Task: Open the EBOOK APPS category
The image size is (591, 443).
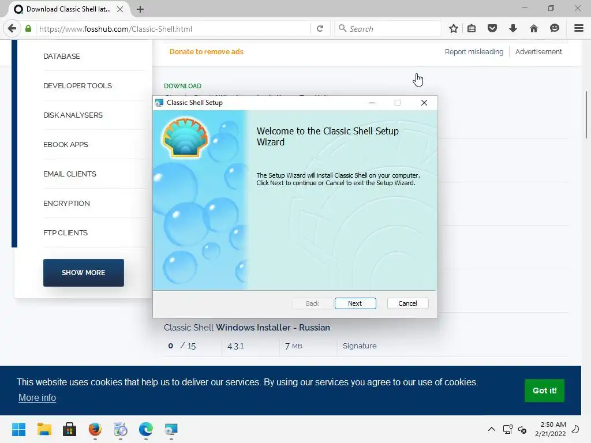Action: [66, 145]
